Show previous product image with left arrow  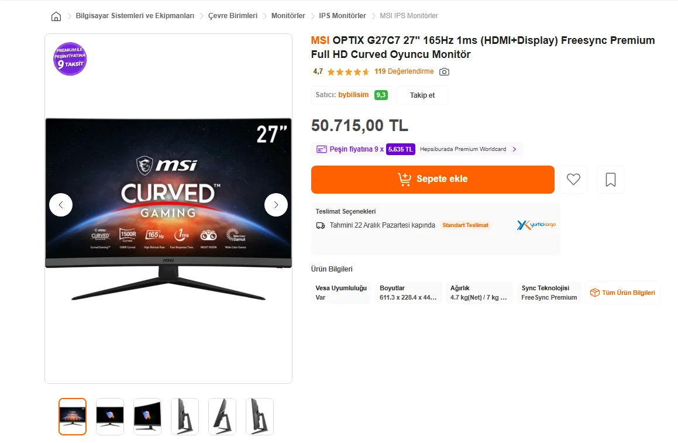[60, 205]
